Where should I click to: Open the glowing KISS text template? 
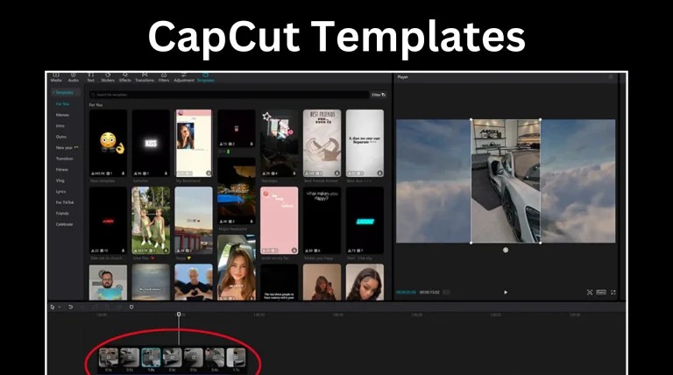151,144
